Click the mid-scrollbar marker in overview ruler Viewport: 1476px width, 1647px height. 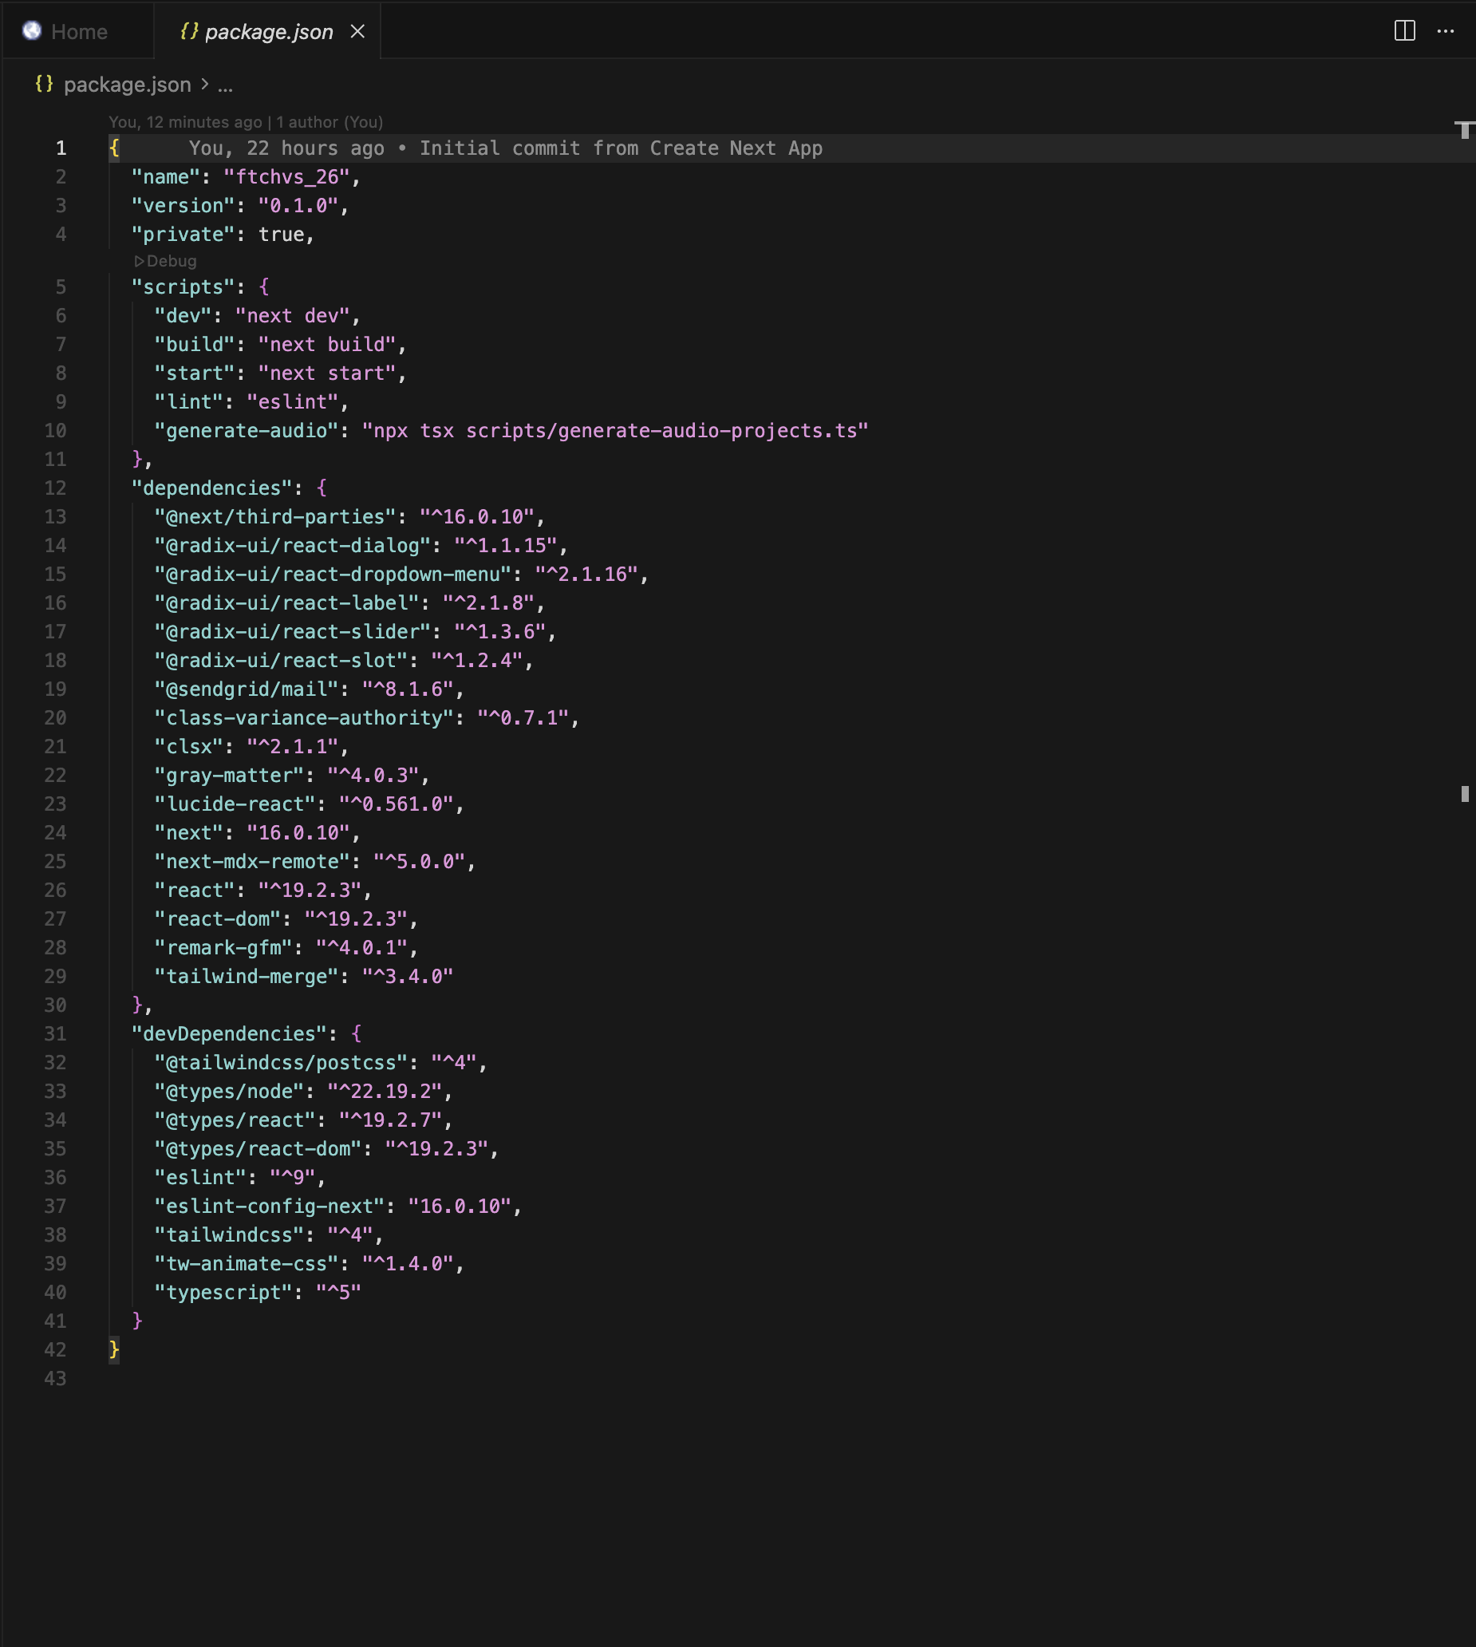point(1464,794)
